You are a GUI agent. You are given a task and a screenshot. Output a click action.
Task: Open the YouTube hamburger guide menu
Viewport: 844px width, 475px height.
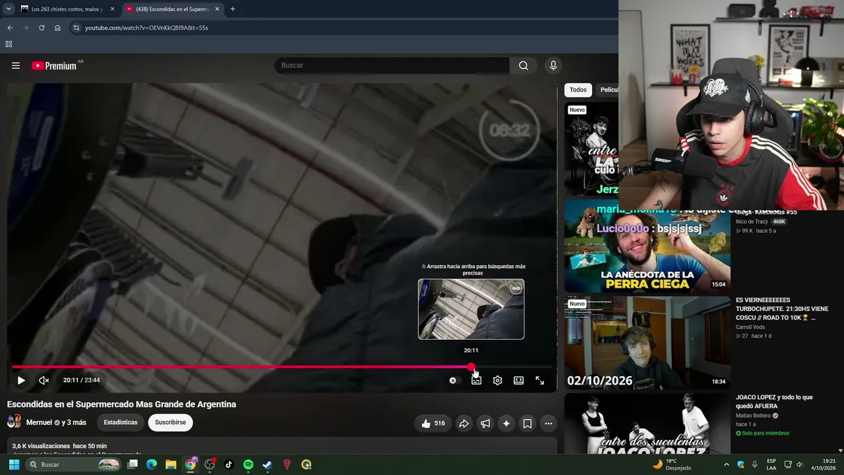(x=16, y=65)
